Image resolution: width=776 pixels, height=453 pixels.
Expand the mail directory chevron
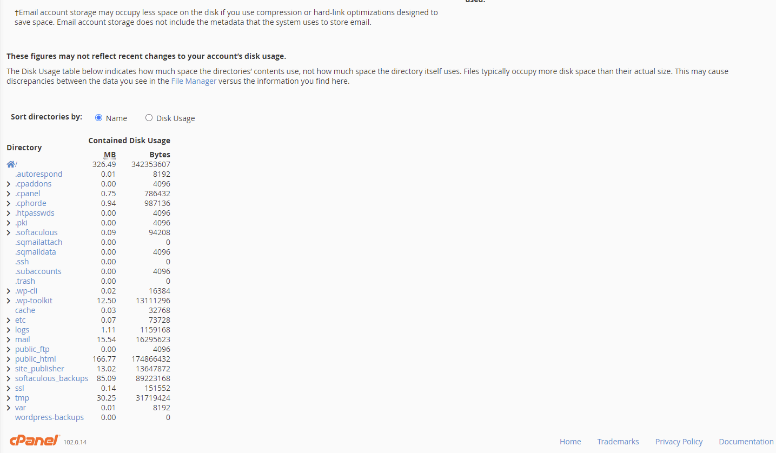pyautogui.click(x=9, y=339)
